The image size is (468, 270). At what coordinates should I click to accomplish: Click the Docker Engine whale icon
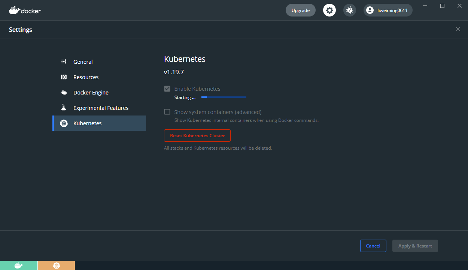pos(64,93)
